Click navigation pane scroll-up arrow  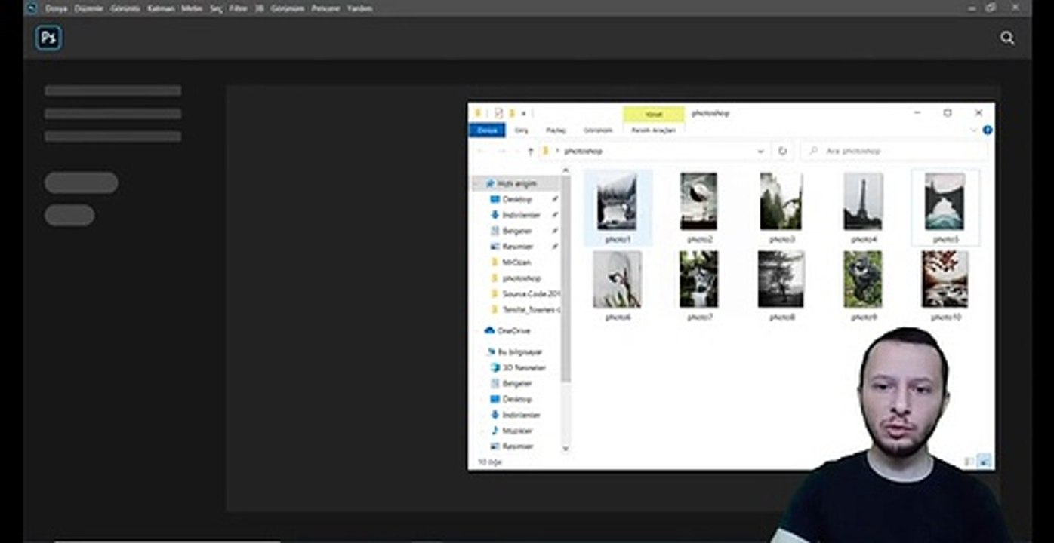click(x=566, y=172)
